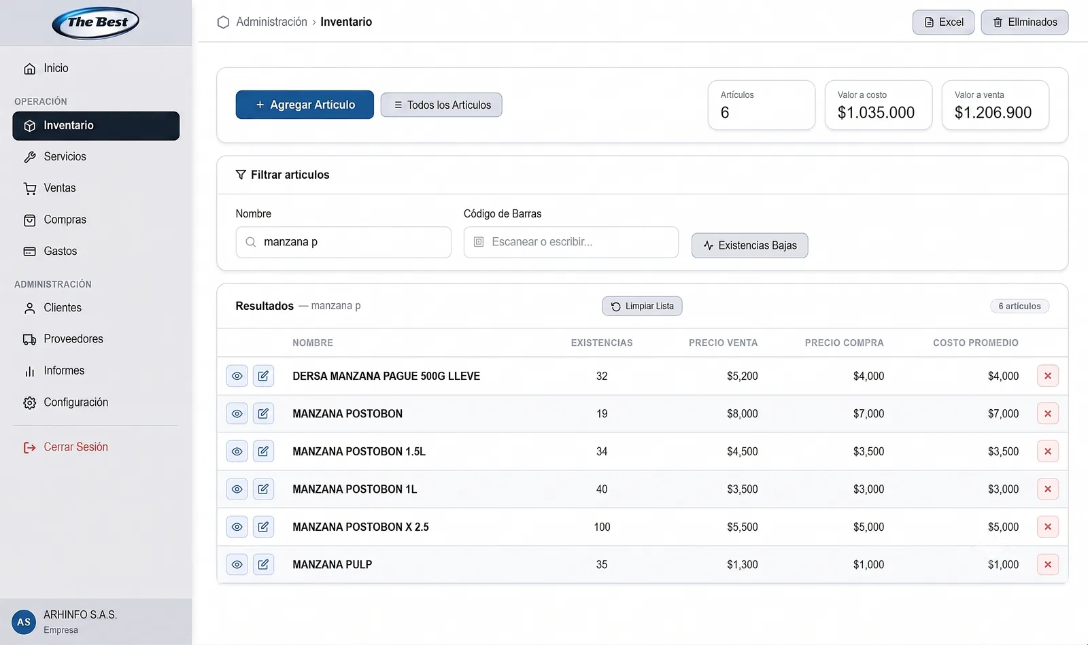
Task: Click ARHINFO S.A.S. company name
Action: click(80, 614)
